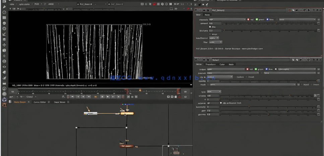Open the lensChannel alpha dropdown
Viewport: 324px width, 156px height.
pos(214,38)
